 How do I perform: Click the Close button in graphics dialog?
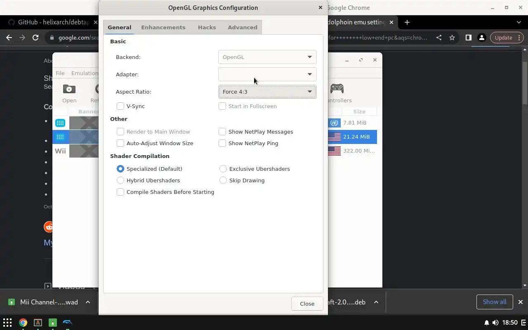[307, 304]
